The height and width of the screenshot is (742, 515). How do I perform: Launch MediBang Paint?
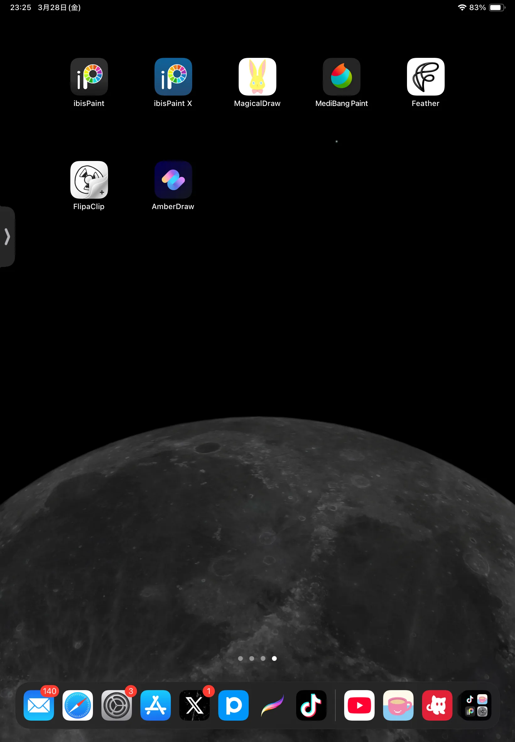(342, 77)
